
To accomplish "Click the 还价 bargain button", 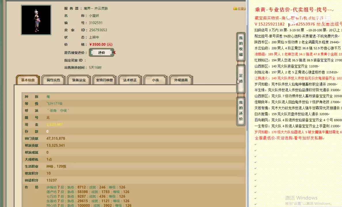I will pos(102,53).
